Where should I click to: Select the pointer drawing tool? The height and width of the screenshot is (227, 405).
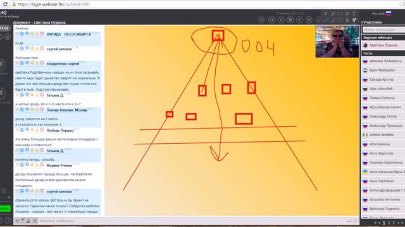pyautogui.click(x=326, y=14)
